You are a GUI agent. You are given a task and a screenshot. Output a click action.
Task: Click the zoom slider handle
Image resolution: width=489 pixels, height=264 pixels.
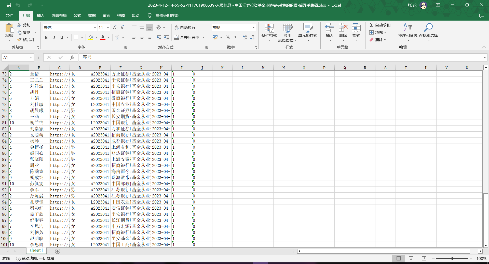[452, 258]
